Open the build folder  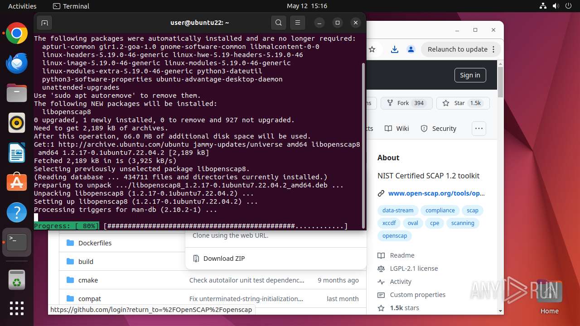(x=86, y=262)
